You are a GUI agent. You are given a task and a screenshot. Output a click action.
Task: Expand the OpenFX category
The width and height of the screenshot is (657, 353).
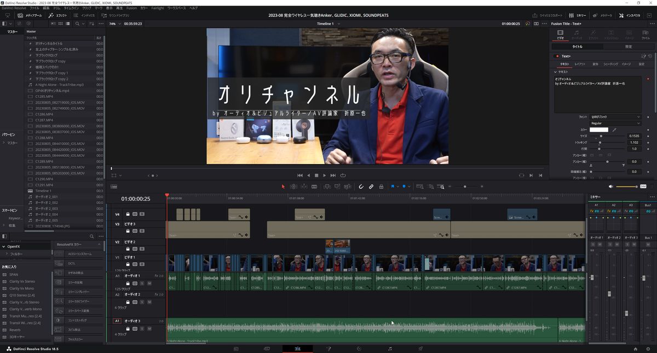4,246
